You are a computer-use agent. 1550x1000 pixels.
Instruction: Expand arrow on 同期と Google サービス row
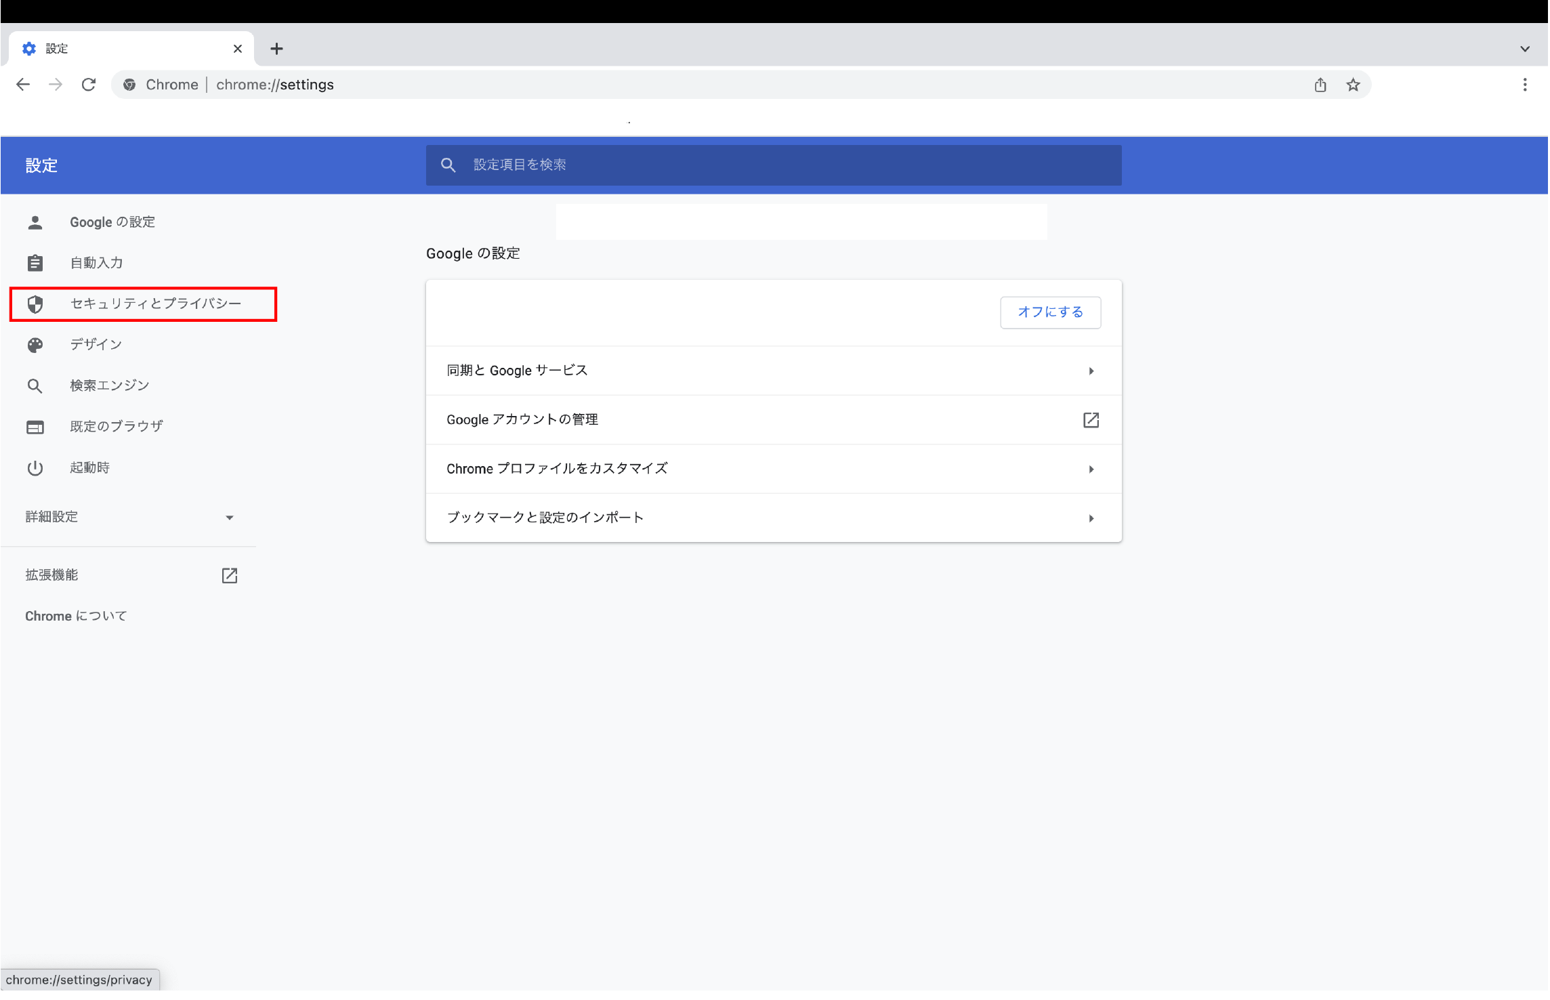[1091, 371]
